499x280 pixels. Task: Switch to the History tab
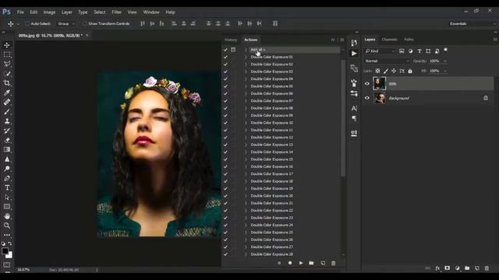point(231,40)
